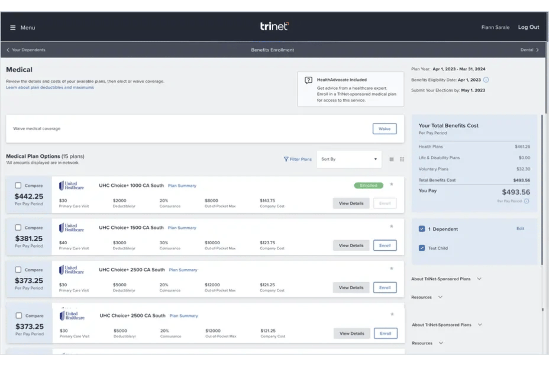Image resolution: width=549 pixels, height=366 pixels.
Task: Click the "$493.56" You Pay amount
Action: (x=516, y=192)
